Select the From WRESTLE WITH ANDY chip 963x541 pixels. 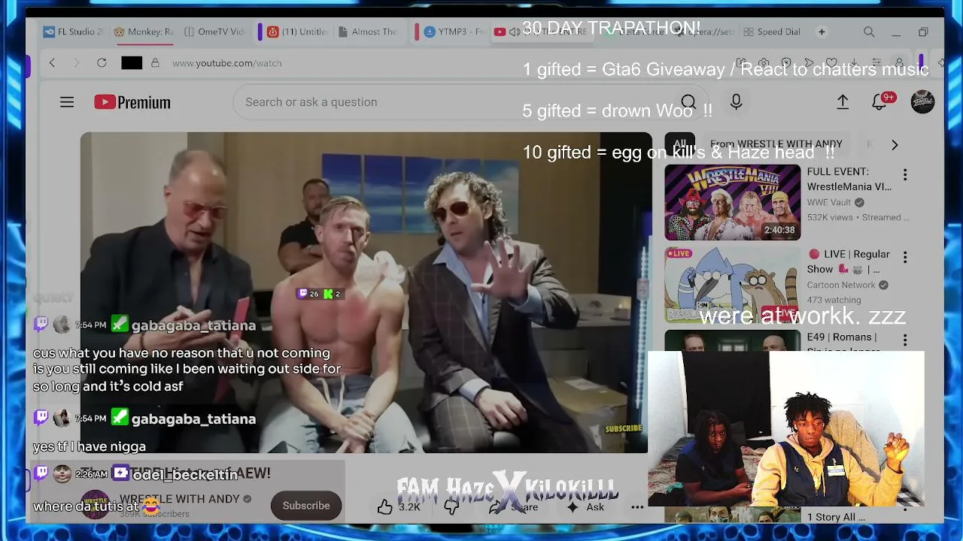point(776,144)
